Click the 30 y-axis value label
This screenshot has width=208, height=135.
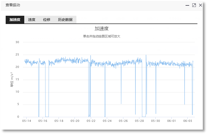point(17,42)
